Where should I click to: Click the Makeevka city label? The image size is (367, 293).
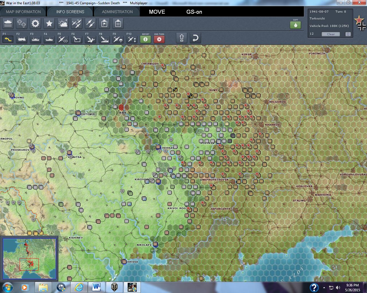pos(323,195)
